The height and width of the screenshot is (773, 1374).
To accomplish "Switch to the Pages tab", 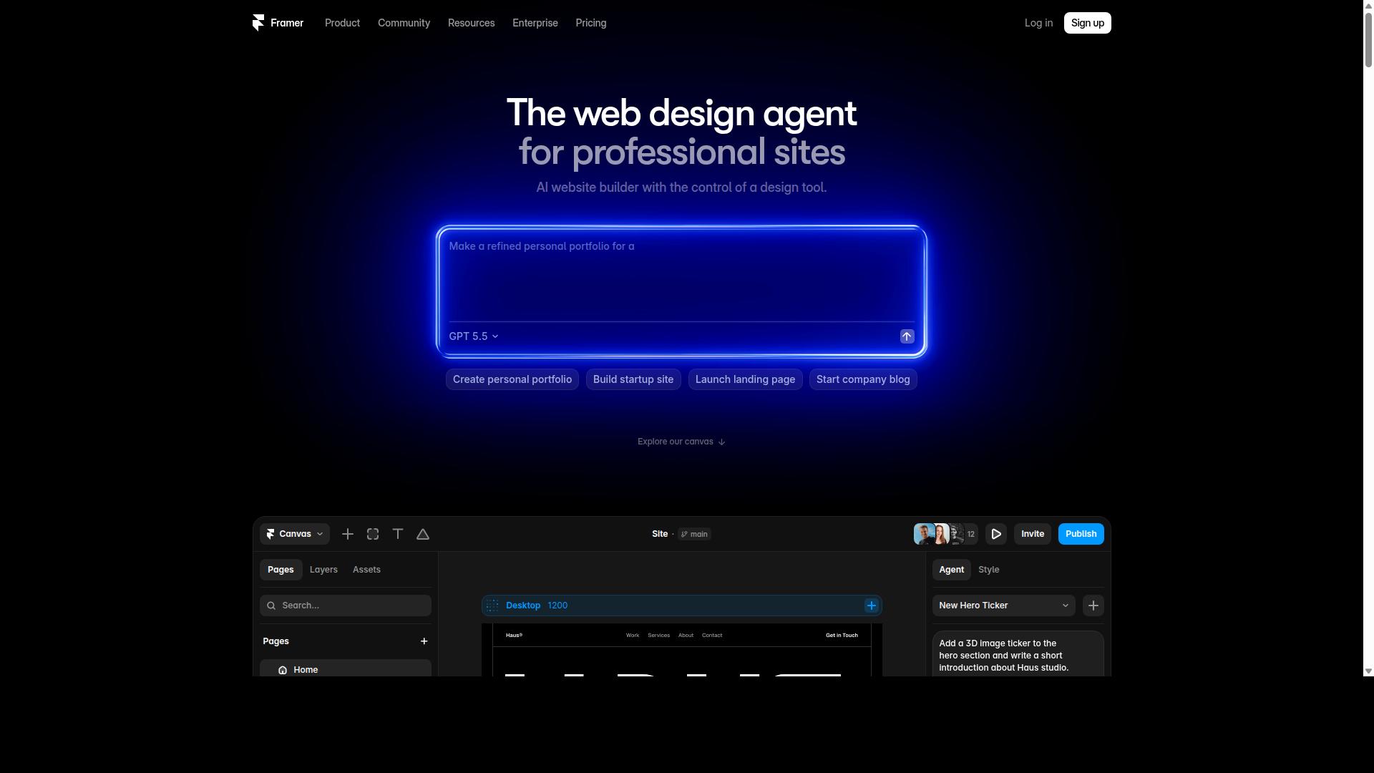I will pyautogui.click(x=281, y=570).
